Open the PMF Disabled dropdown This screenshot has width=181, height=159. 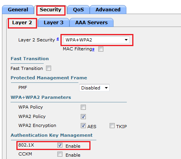point(94,88)
